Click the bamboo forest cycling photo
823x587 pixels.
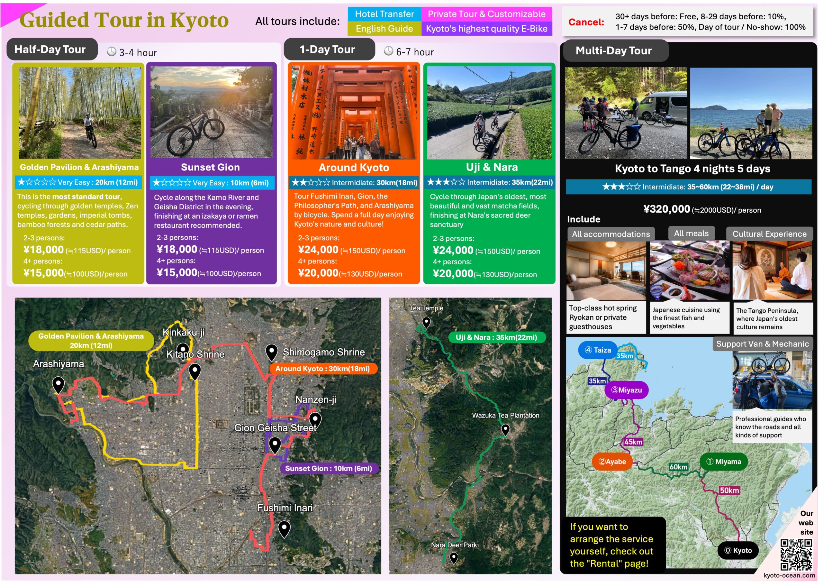[79, 112]
